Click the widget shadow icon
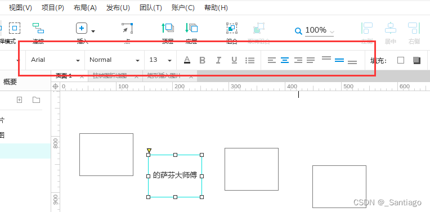The width and height of the screenshot is (430, 212). coord(417,60)
